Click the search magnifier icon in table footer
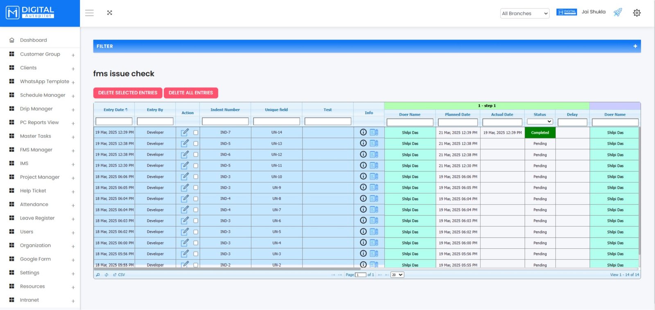The image size is (655, 310). (x=98, y=275)
